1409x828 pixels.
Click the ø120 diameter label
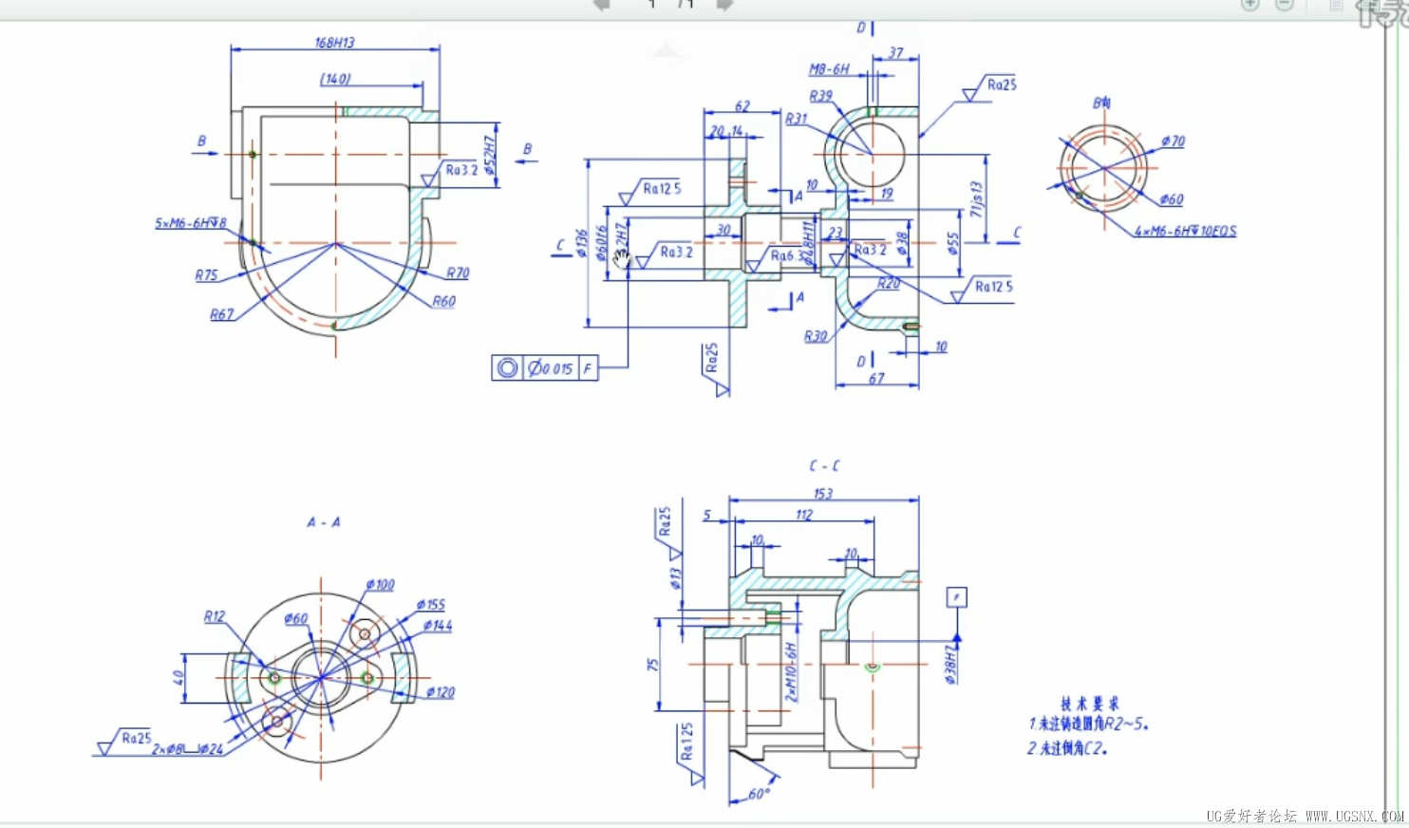point(441,692)
